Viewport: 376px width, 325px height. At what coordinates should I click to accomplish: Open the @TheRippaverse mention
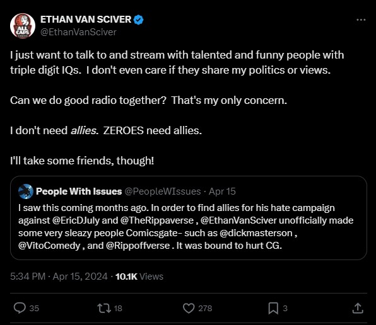[x=157, y=220]
